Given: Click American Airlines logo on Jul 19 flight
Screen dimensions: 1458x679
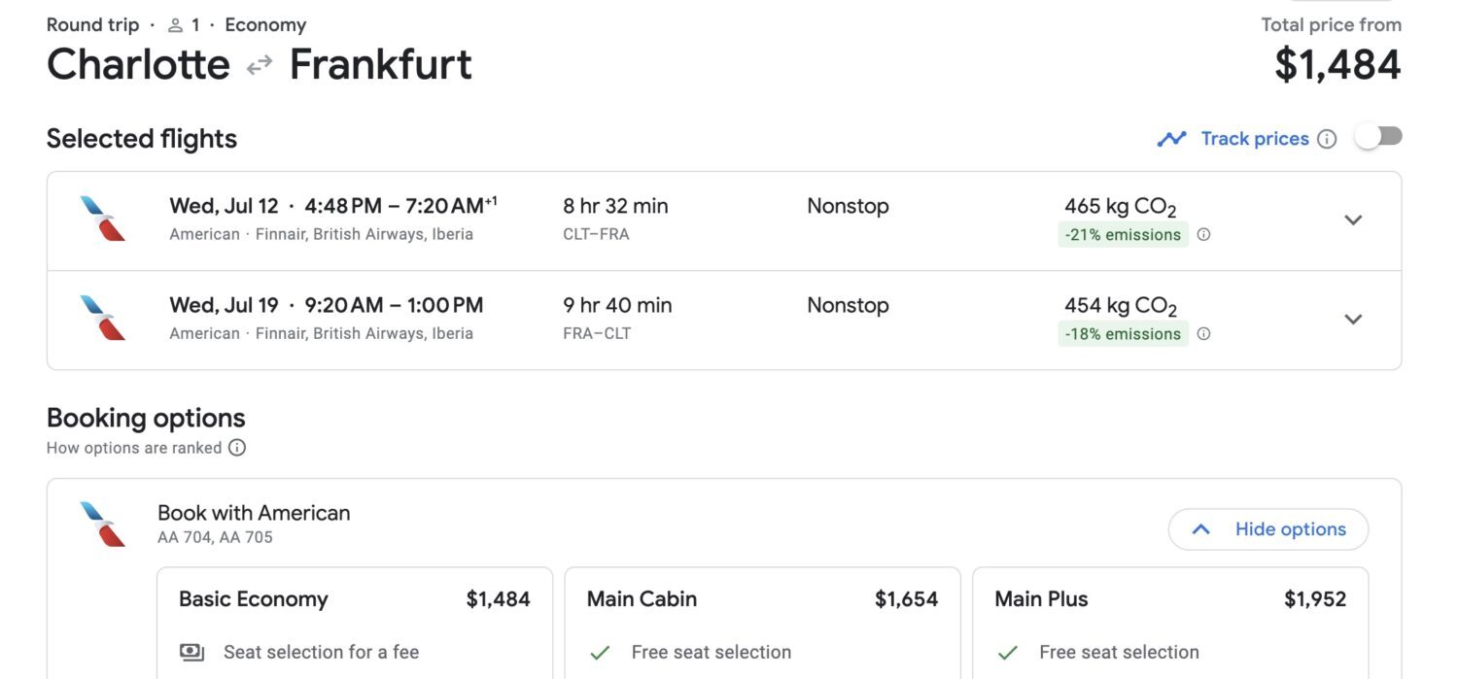Looking at the screenshot, I should [x=103, y=318].
